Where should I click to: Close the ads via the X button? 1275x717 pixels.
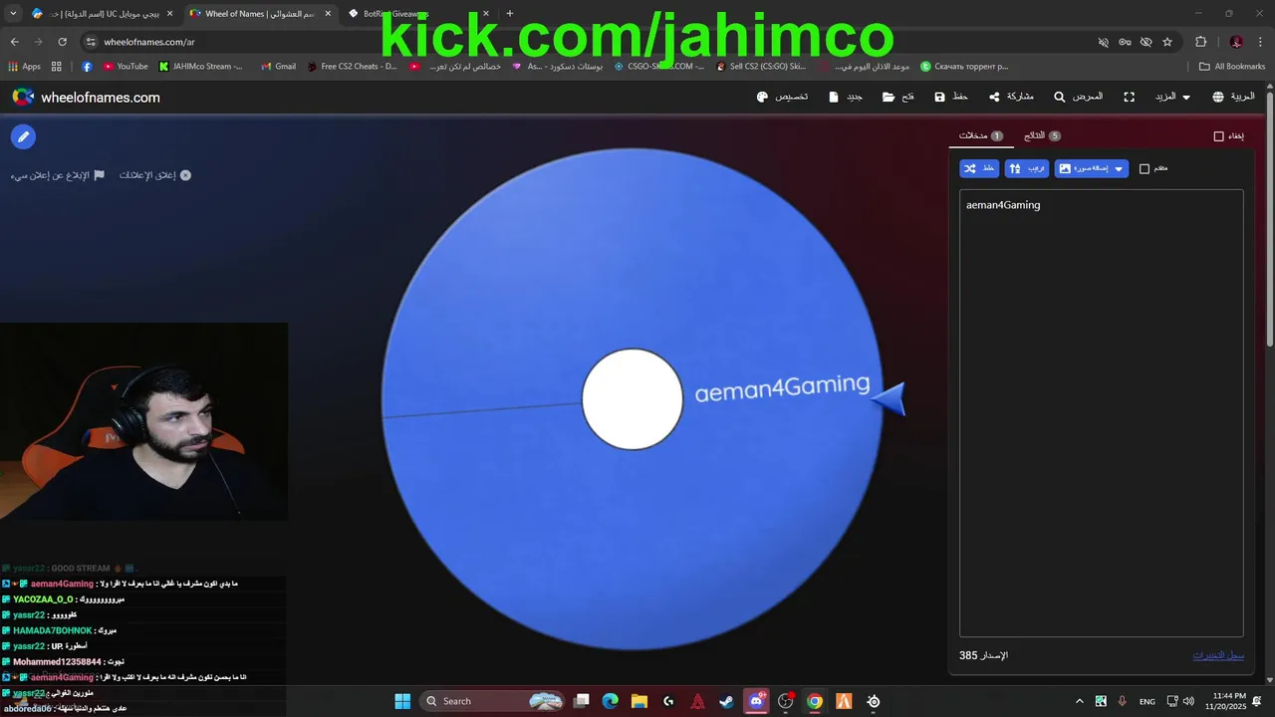point(185,175)
